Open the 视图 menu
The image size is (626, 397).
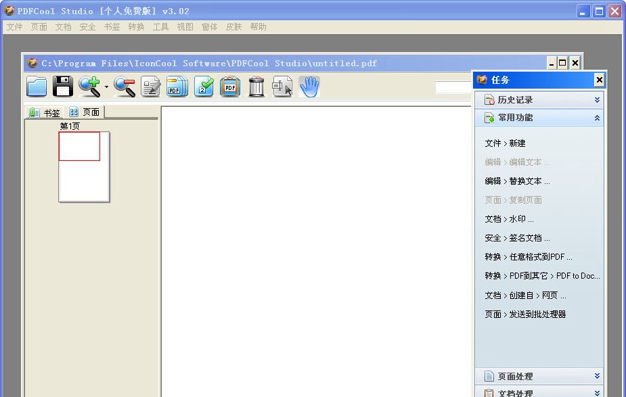tap(185, 27)
